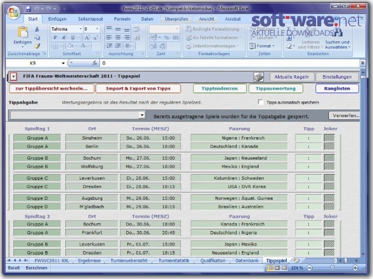Screen dimensions: 373x279
Task: Align text left in ribbon
Action: coord(109,37)
